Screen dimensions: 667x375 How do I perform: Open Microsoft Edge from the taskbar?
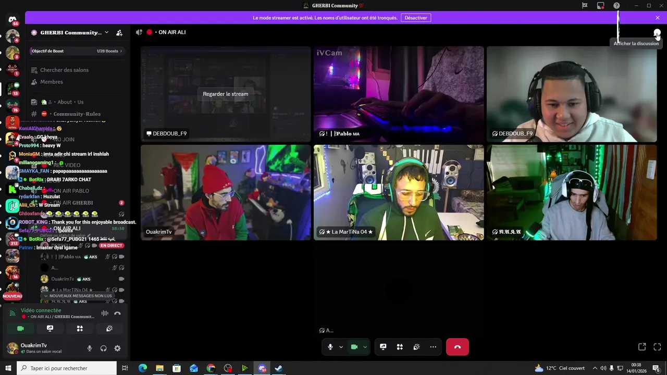(x=143, y=368)
